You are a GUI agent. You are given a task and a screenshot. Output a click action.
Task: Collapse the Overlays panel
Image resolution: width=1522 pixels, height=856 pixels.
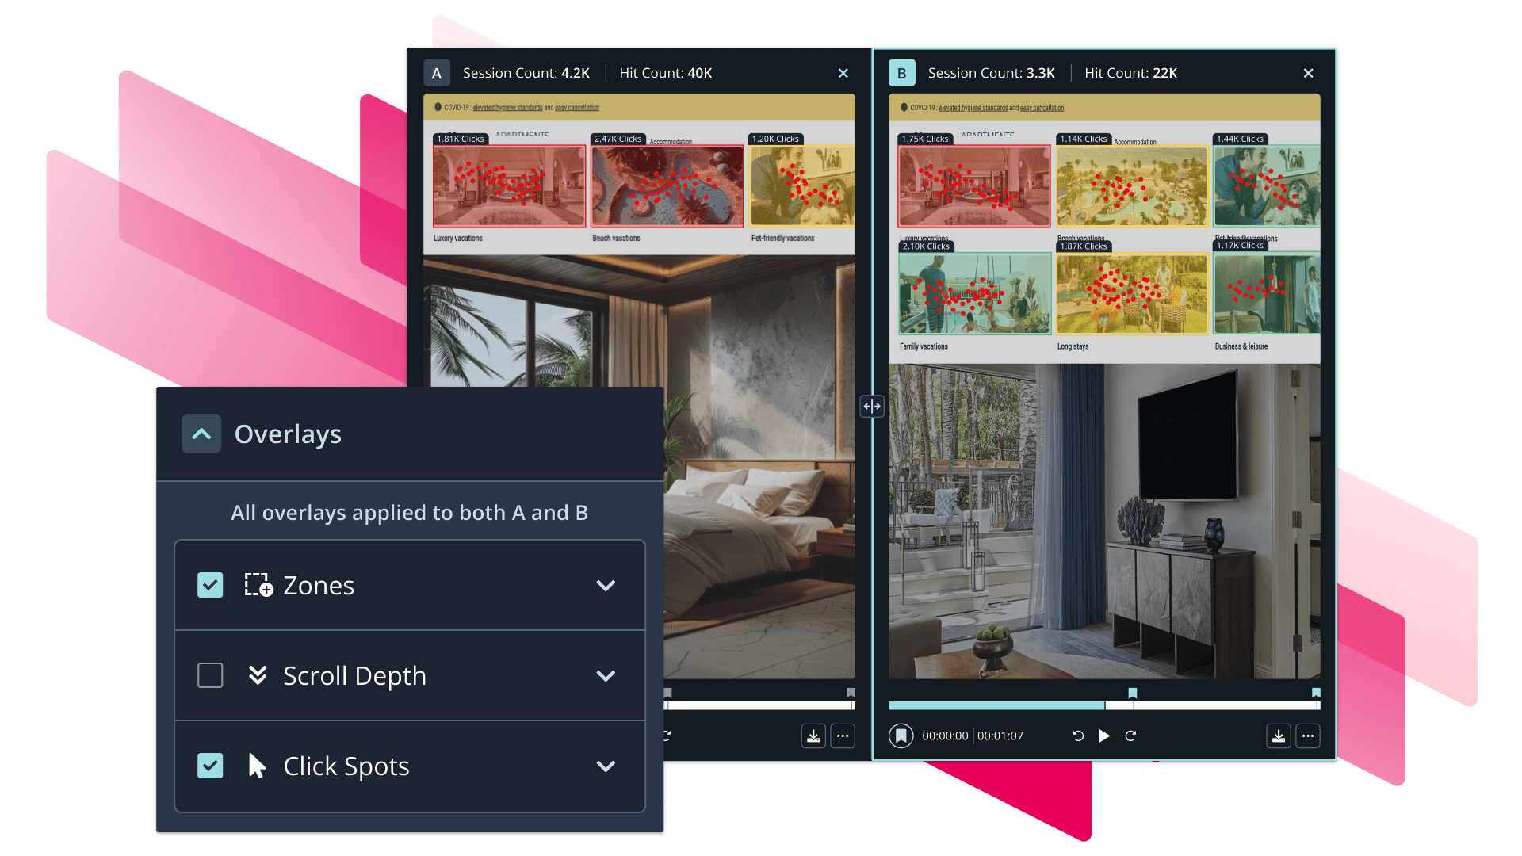(201, 433)
